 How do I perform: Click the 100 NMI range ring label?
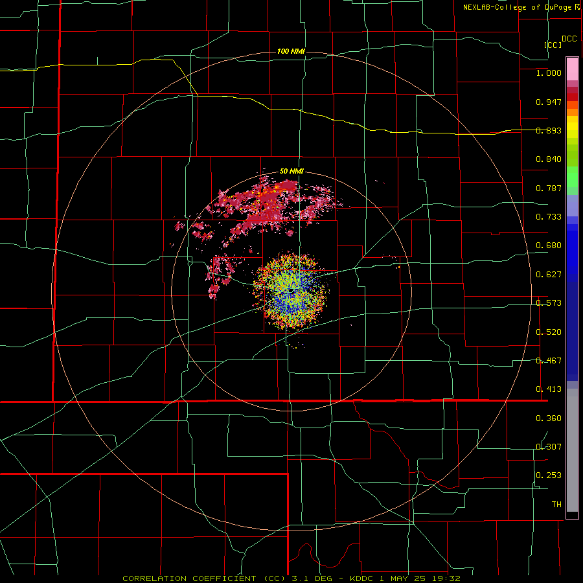click(x=291, y=51)
